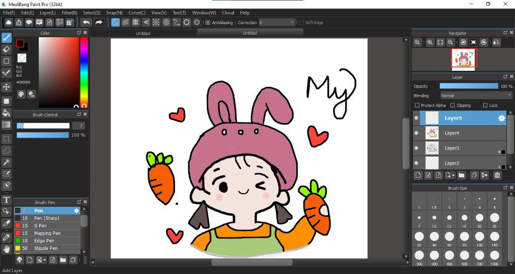This screenshot has width=515, height=274.
Task: Enable layer Lock checkbox
Action: [485, 105]
